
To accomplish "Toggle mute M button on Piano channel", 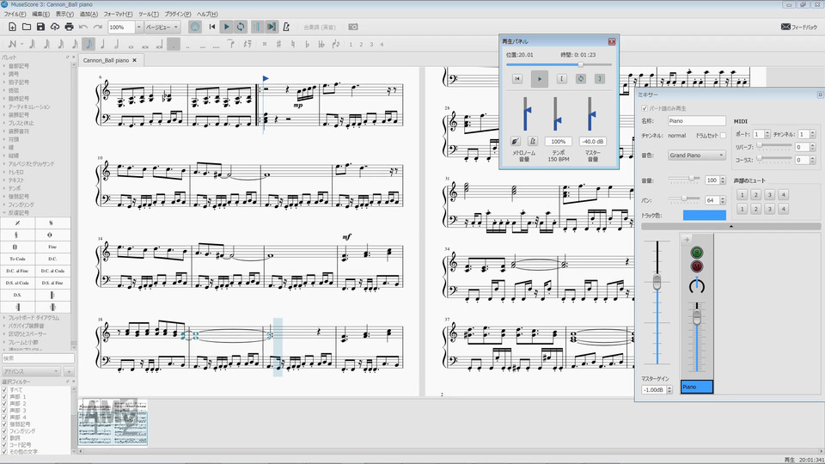I will [x=697, y=266].
